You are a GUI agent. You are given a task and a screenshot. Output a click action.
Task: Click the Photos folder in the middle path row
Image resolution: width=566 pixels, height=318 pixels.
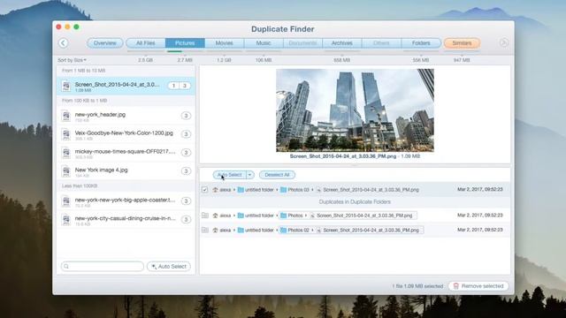point(292,216)
